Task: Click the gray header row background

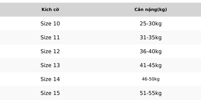Action: pyautogui.click(x=100, y=10)
